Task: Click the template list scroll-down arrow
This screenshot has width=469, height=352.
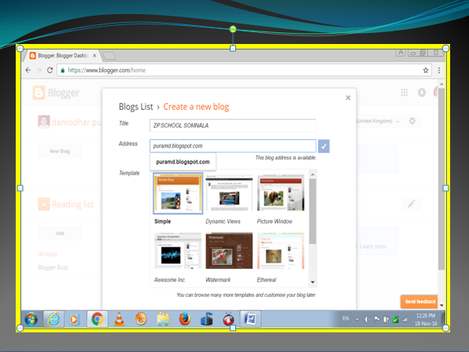Action: (312, 282)
